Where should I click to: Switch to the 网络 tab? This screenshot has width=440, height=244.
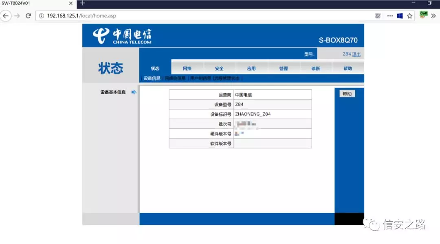[187, 68]
